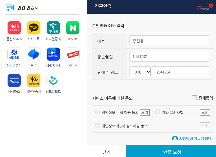Click the user manual person icon
The width and height of the screenshot is (216, 157).
[175, 139]
